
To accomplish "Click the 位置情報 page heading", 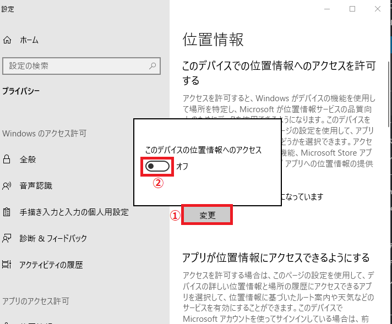I will click(213, 40).
